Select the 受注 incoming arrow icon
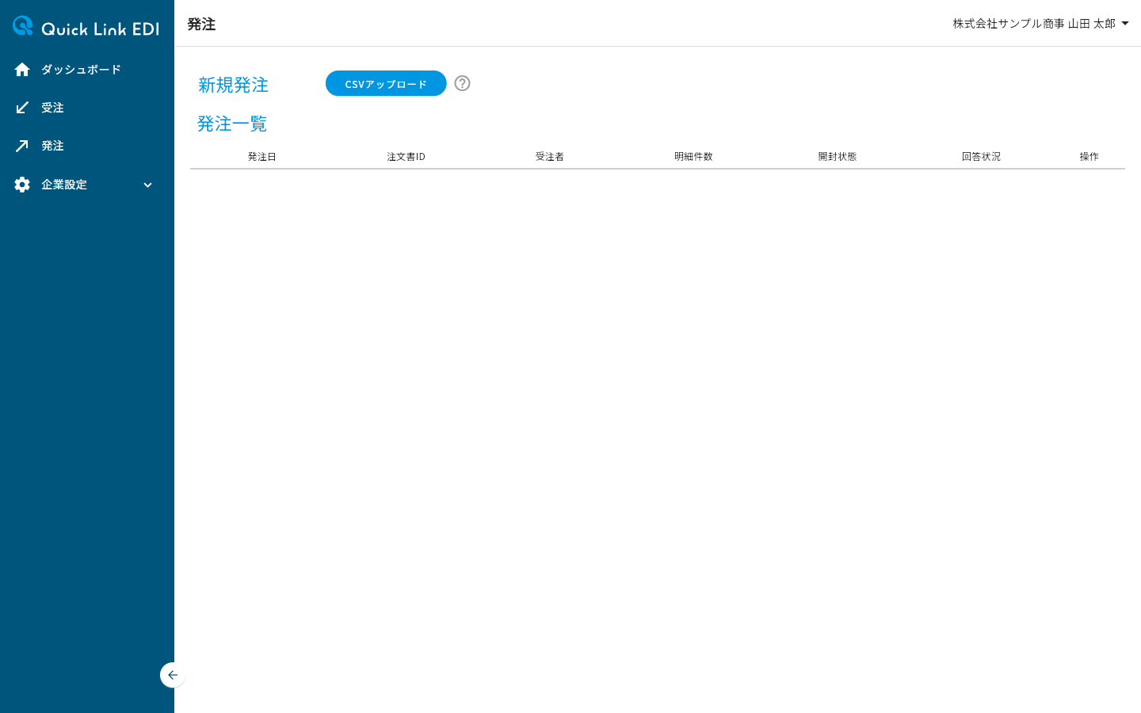 [x=22, y=108]
